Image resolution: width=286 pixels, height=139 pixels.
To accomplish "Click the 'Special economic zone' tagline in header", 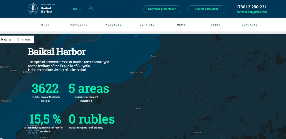I will coord(48,4).
